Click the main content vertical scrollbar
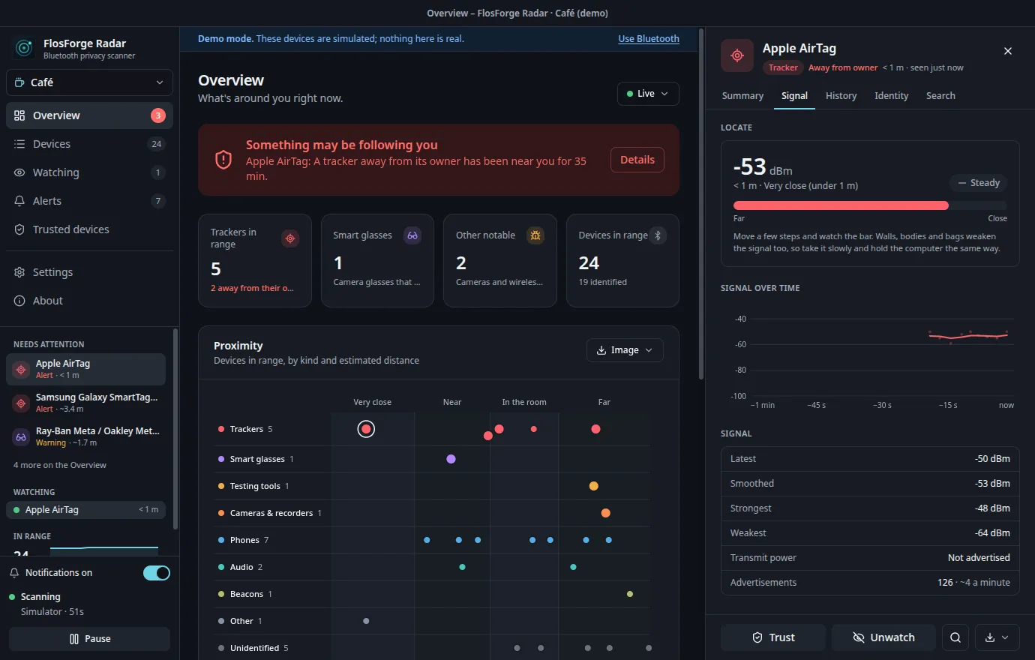 701,204
